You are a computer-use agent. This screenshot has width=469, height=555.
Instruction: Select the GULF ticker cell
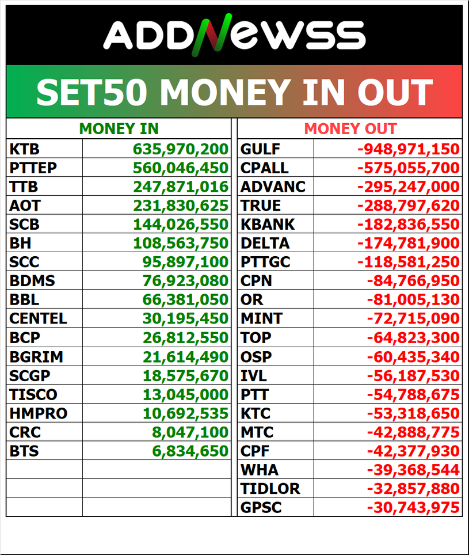coord(260,149)
